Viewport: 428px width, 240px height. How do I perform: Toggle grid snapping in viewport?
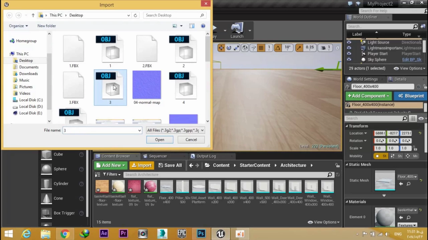(x=261, y=48)
